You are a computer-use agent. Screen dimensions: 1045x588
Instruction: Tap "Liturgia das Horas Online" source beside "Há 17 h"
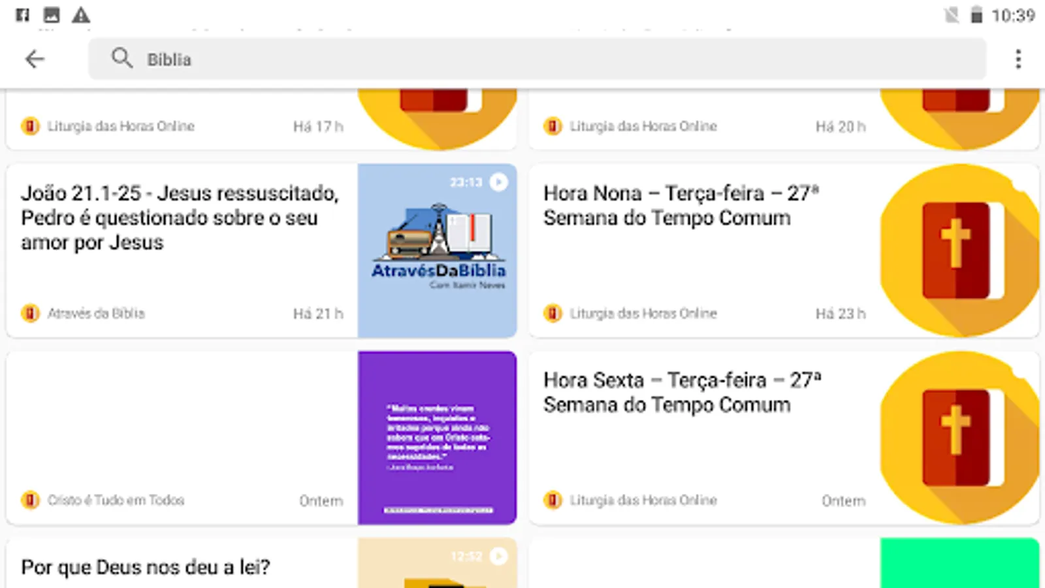tap(121, 126)
